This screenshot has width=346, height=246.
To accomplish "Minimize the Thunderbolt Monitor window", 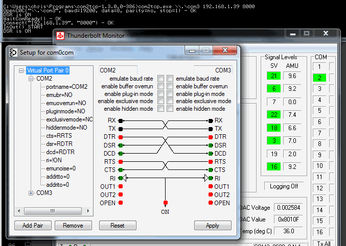I will [x=293, y=34].
